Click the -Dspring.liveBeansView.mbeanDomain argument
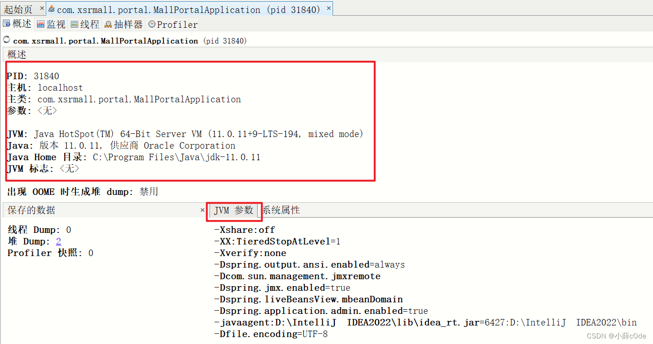 coord(308,299)
